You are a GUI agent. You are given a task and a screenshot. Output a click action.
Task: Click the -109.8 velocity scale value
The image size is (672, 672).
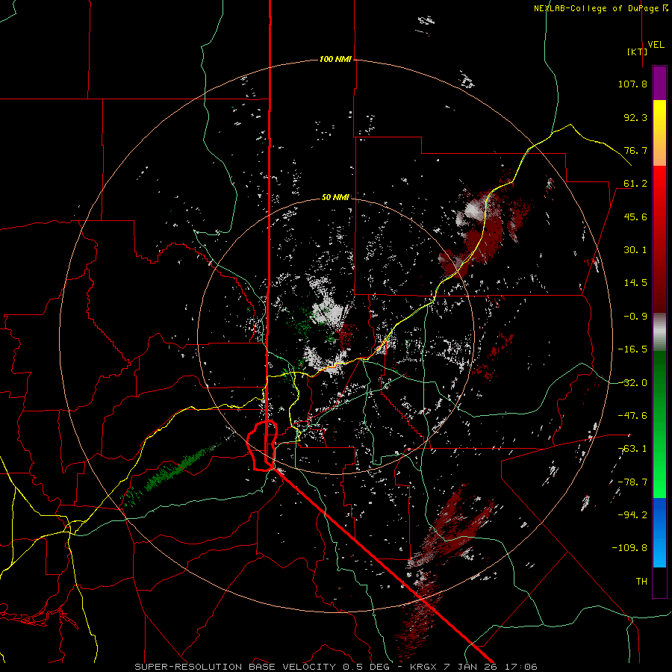coord(629,548)
